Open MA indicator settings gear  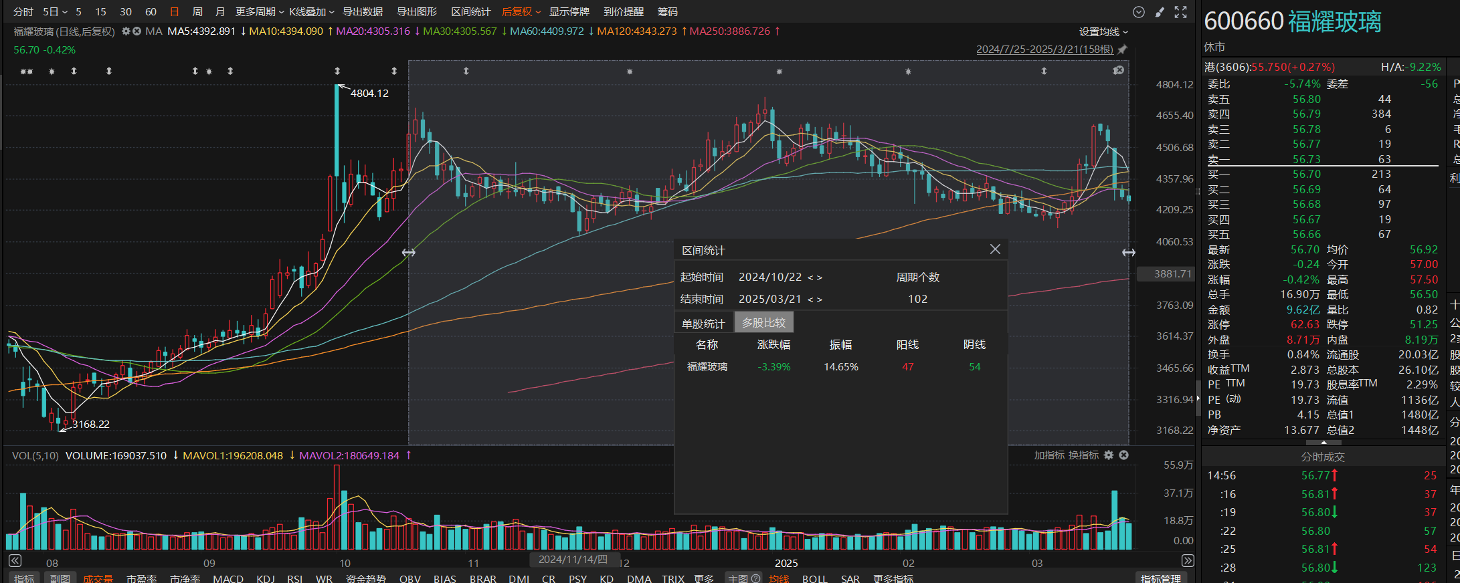point(126,31)
